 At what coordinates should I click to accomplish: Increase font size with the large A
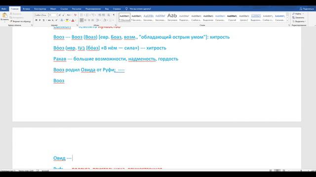(60, 15)
